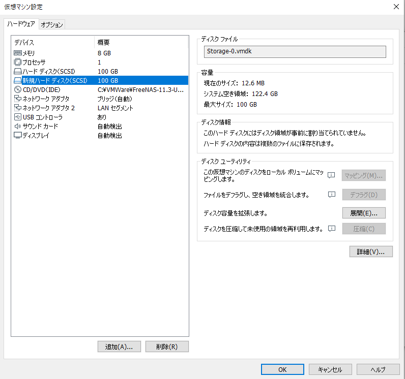Image resolution: width=405 pixels, height=379 pixels.
Task: Click the 現在のサイズ: 12.6 MB text
Action: [234, 83]
